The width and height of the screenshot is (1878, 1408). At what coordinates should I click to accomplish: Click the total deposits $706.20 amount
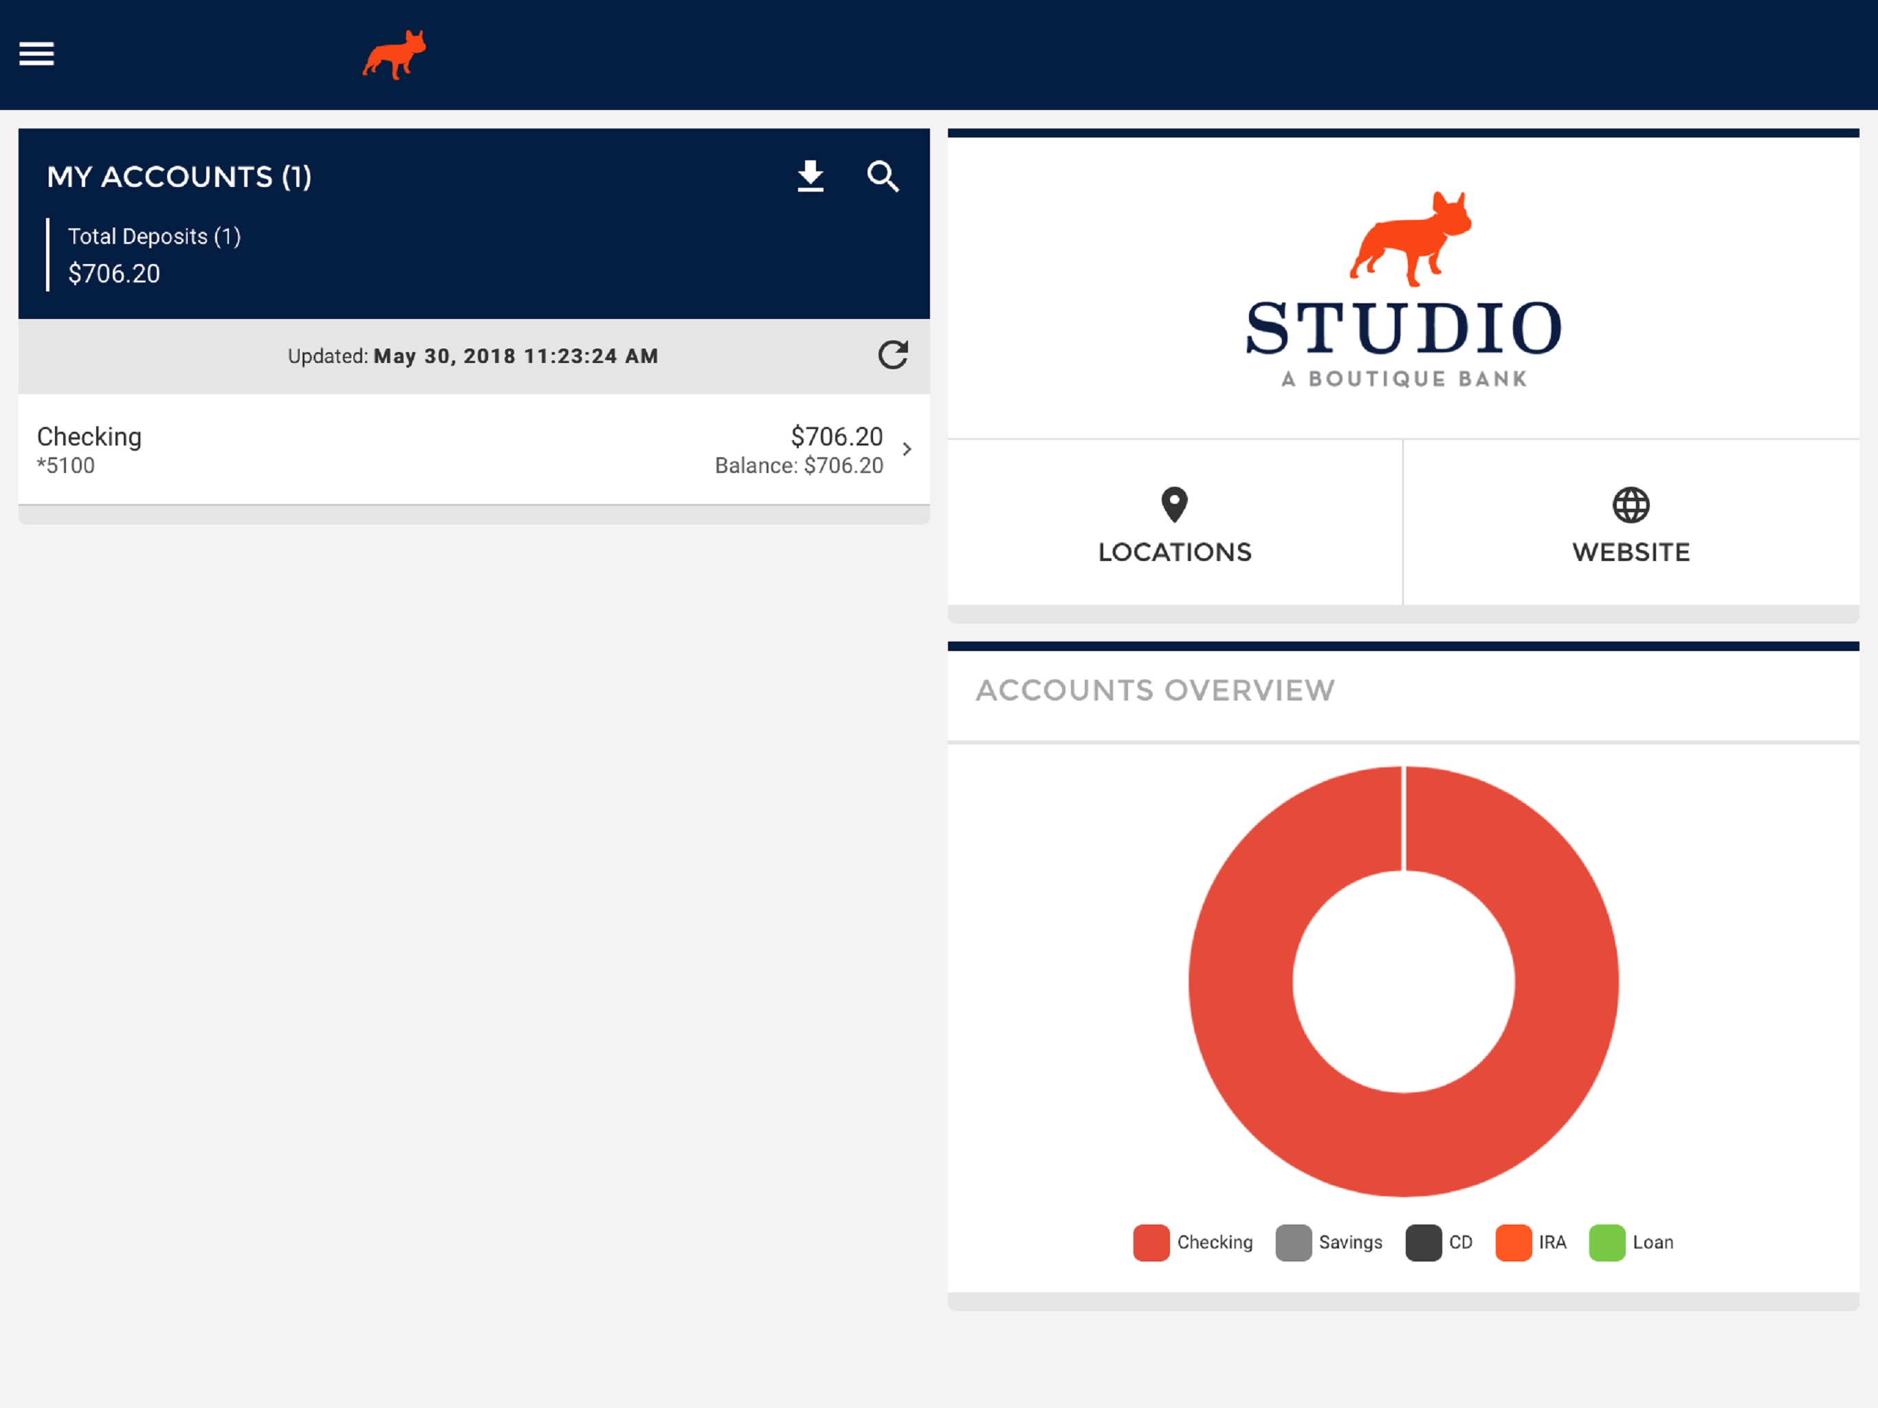114,274
